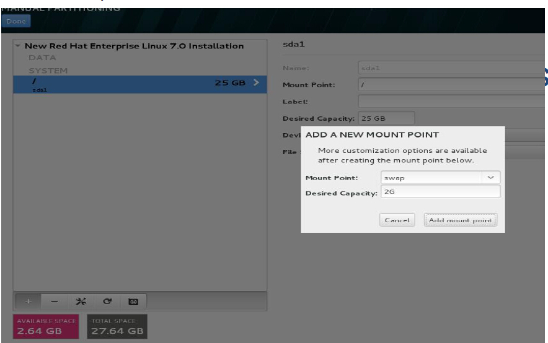
Task: Open the configure mount point tools icon
Action: (x=81, y=301)
